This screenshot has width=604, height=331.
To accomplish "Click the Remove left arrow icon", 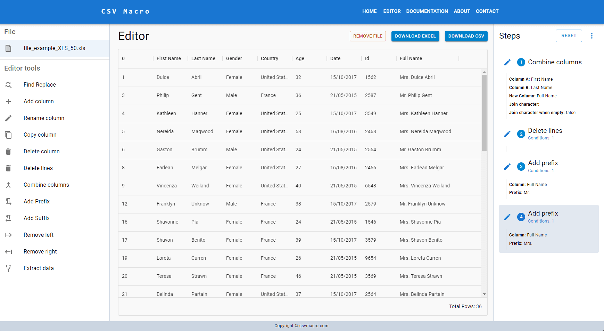I will coord(8,235).
